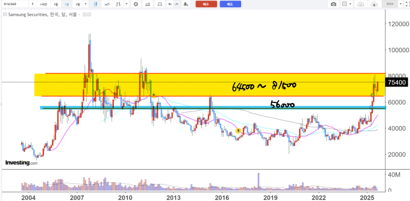Click the blue 매도 sell button
Image resolution: width=410 pixels, height=201 pixels.
point(230,4)
